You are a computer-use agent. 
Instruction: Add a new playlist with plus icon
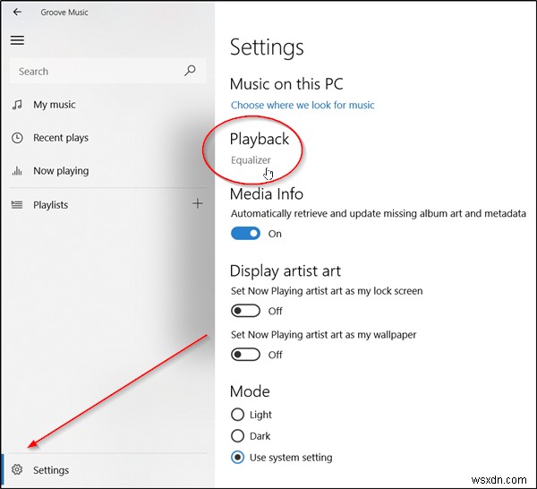198,204
